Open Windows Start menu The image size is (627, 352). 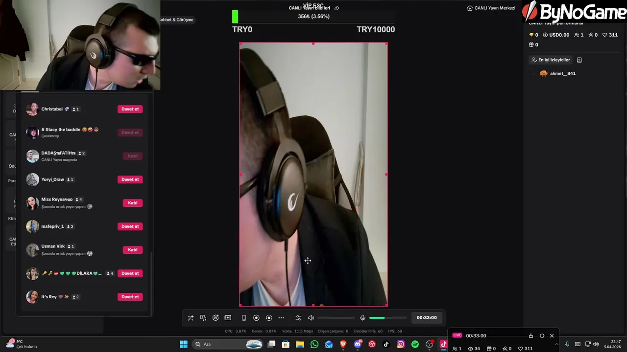click(184, 344)
